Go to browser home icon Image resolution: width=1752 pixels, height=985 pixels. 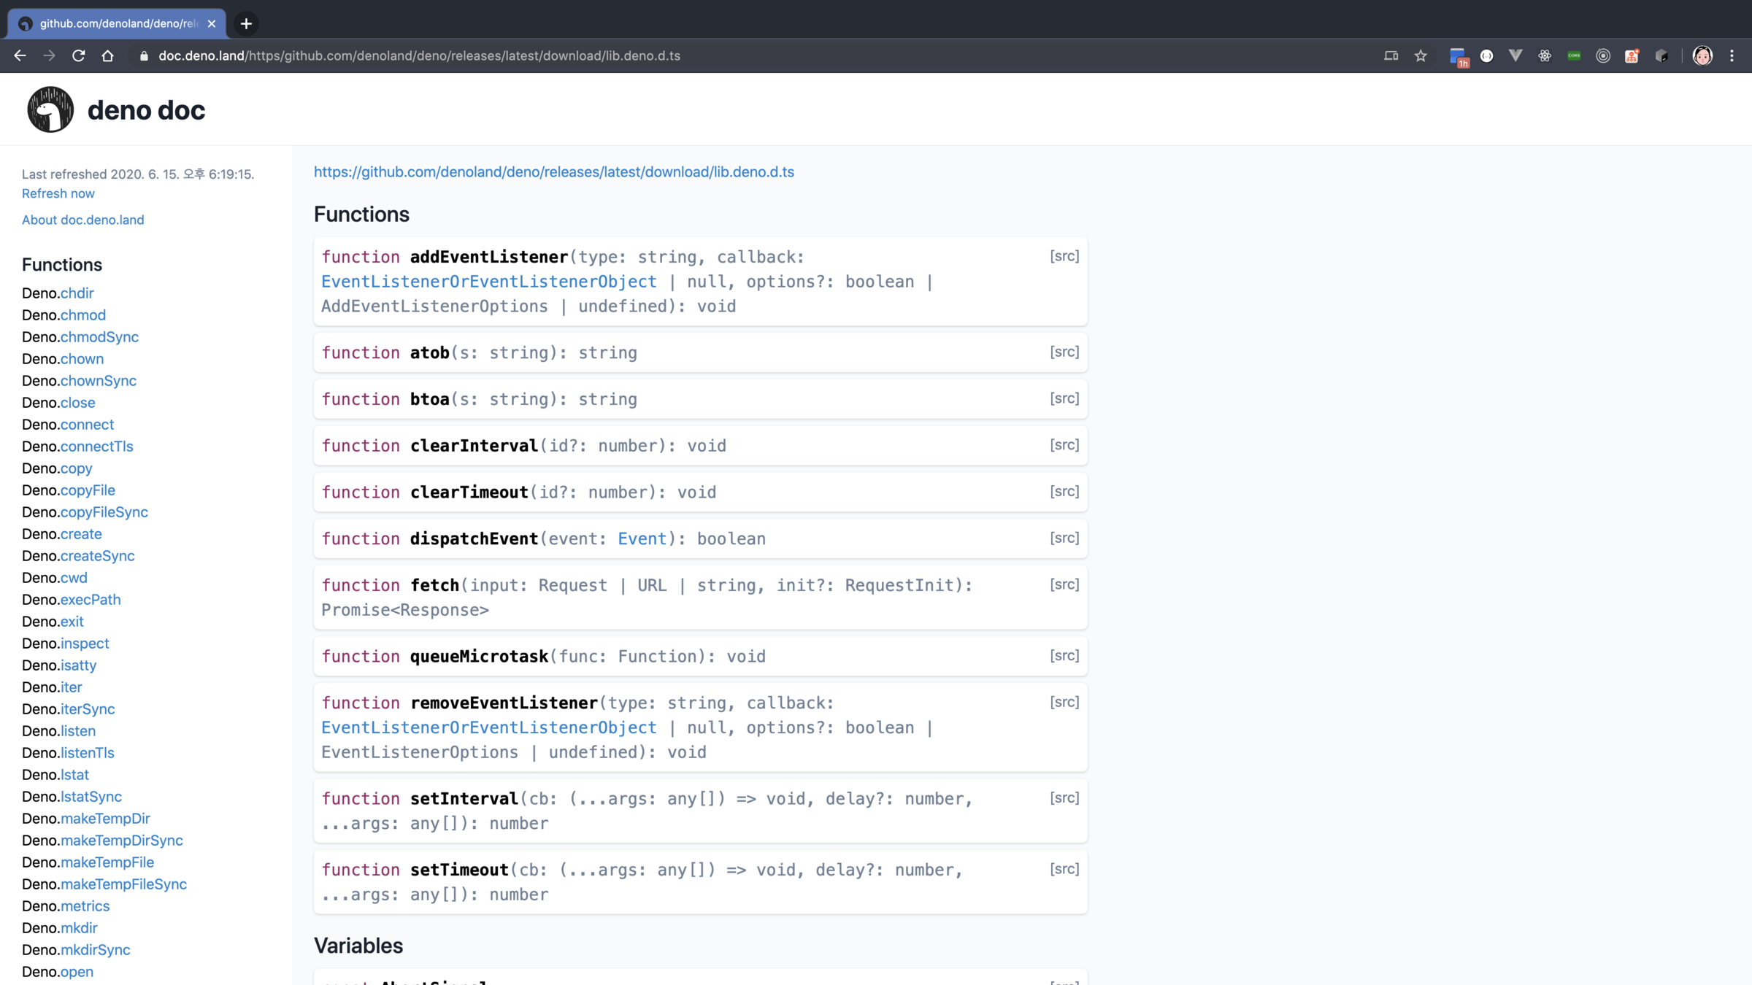coord(107,55)
